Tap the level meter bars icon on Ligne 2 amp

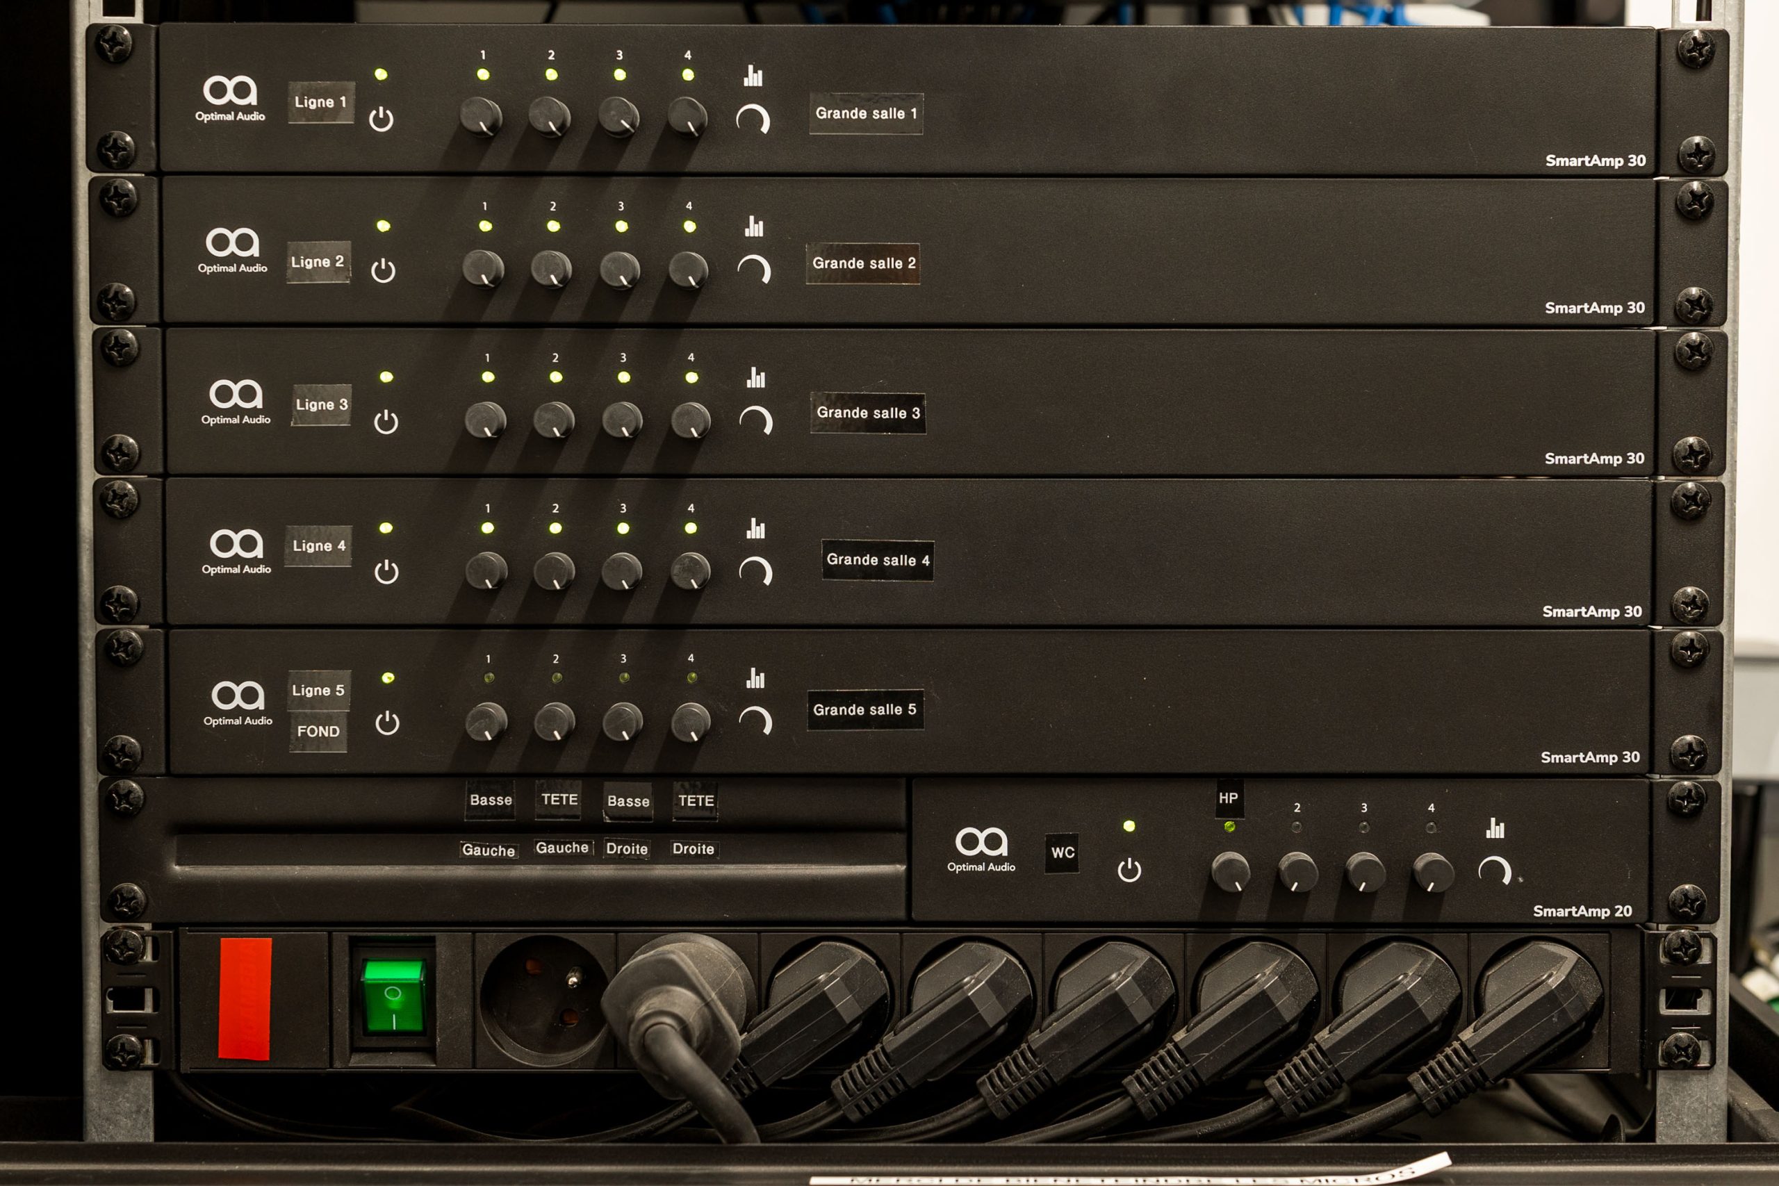point(753,227)
